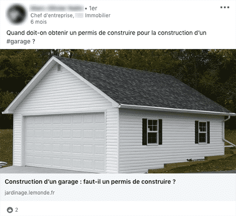Screen dimensions: 236x216
Task: Click the 'Immobilier' word in the headline
Action: pyautogui.click(x=98, y=16)
